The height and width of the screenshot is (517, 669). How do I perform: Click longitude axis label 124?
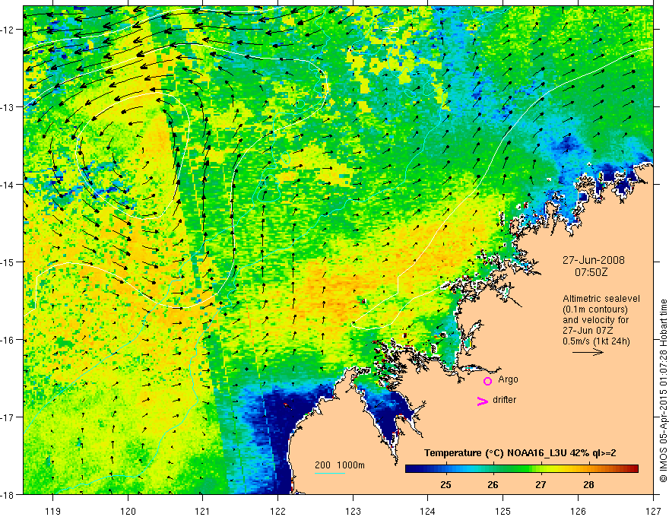click(428, 511)
